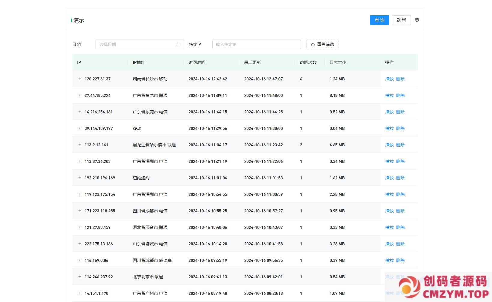Delete the record for 116.169.0.86
This screenshot has height=302, width=492.
(400, 260)
